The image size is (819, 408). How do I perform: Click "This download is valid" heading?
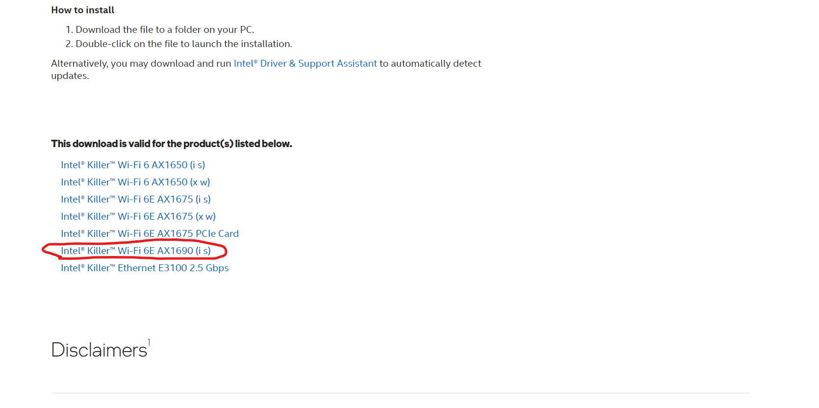(x=171, y=144)
